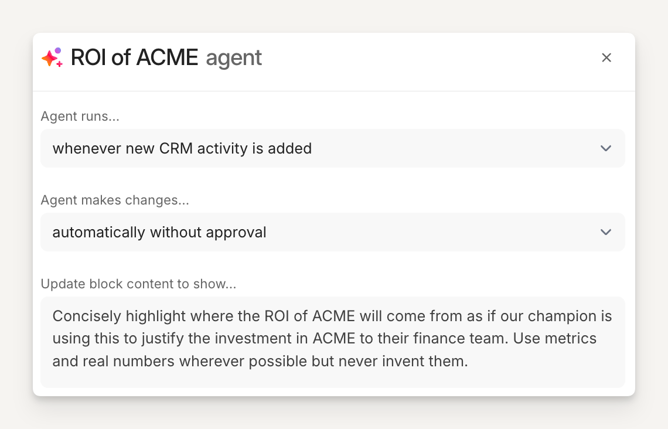The image size is (668, 429).
Task: Click the 'agent' label in the header
Action: [x=234, y=58]
